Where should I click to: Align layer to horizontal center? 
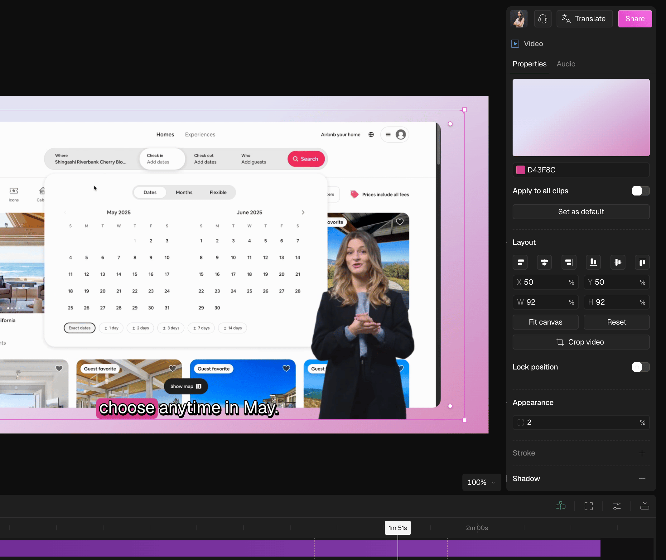(544, 262)
